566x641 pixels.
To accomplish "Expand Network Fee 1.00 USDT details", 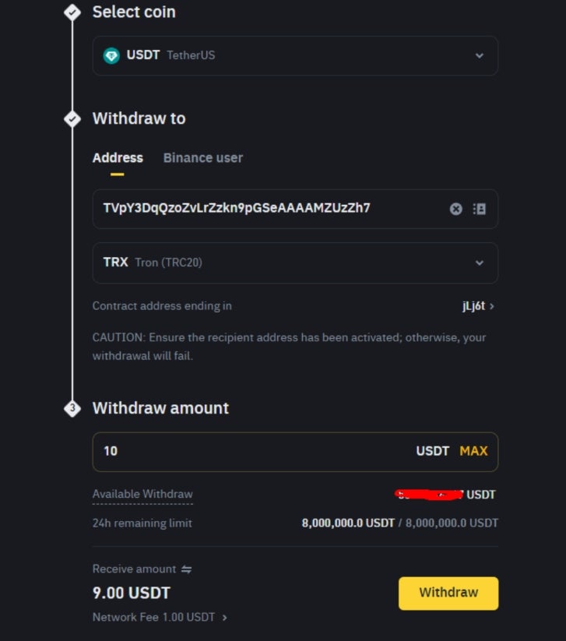I will click(x=160, y=617).
